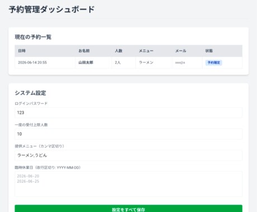The width and height of the screenshot is (257, 212).
Task: Click the ログインパスワード label
Action: point(31,103)
